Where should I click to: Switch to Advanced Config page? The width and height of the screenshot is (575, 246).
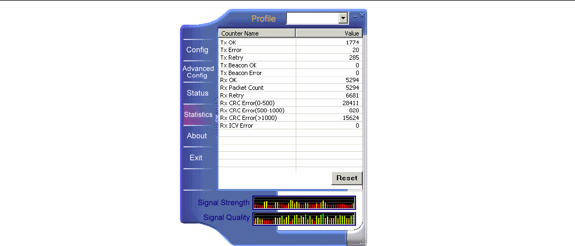(x=198, y=72)
